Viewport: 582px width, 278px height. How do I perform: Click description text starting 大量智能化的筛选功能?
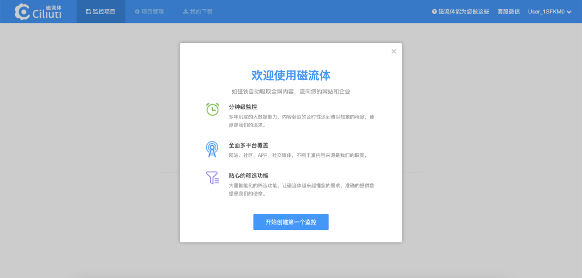tap(302, 189)
